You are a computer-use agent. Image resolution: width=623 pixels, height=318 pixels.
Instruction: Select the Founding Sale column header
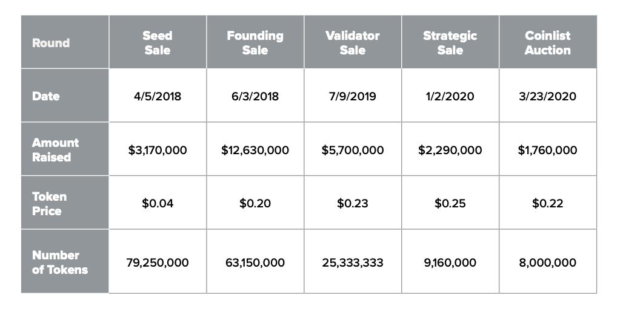[255, 43]
